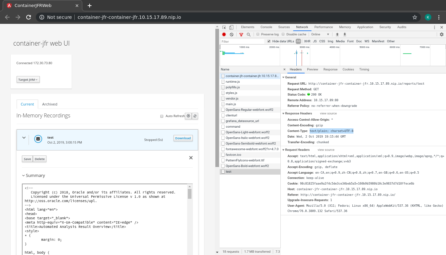The image size is (446, 255).
Task: Click view source under Request Headers
Action: (326, 150)
